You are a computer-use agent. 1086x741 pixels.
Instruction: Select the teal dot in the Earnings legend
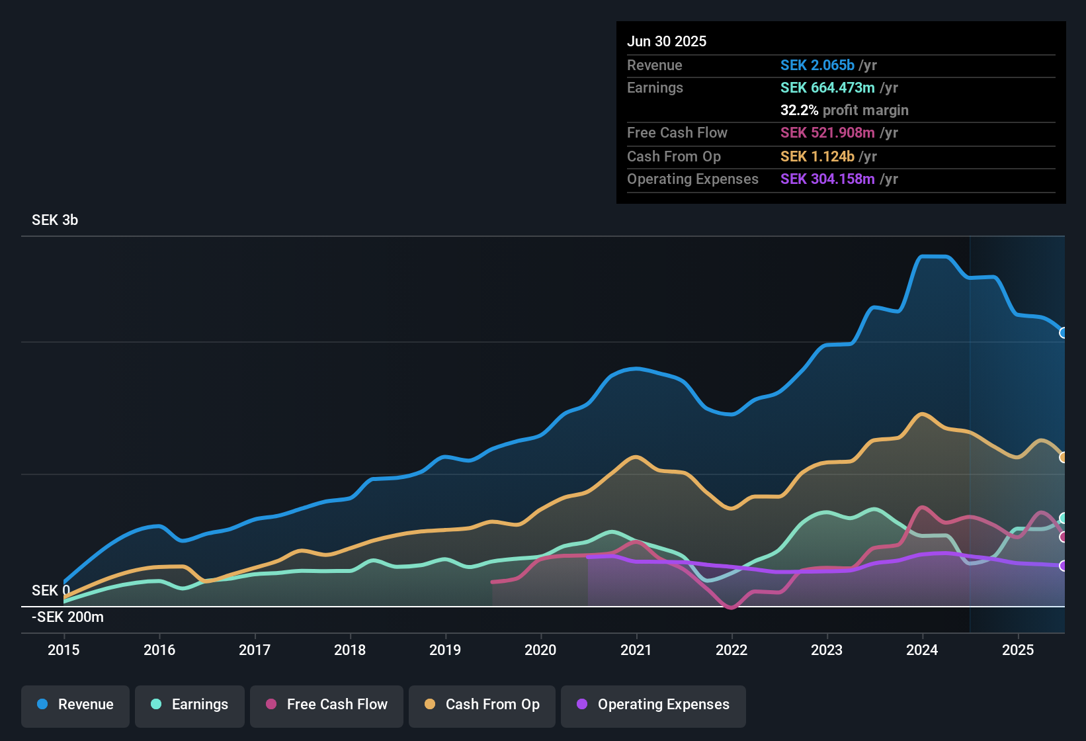pos(155,705)
